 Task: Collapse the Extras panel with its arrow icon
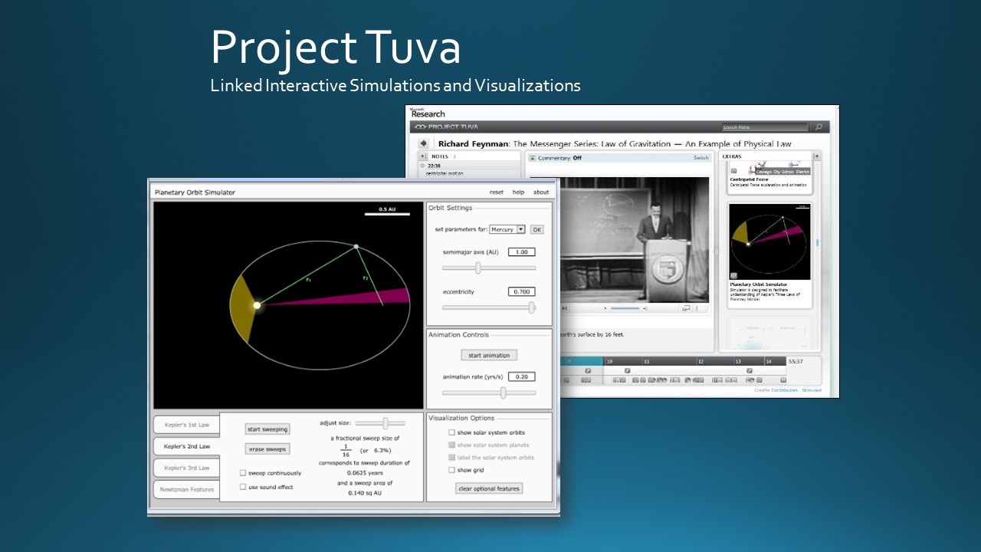816,156
